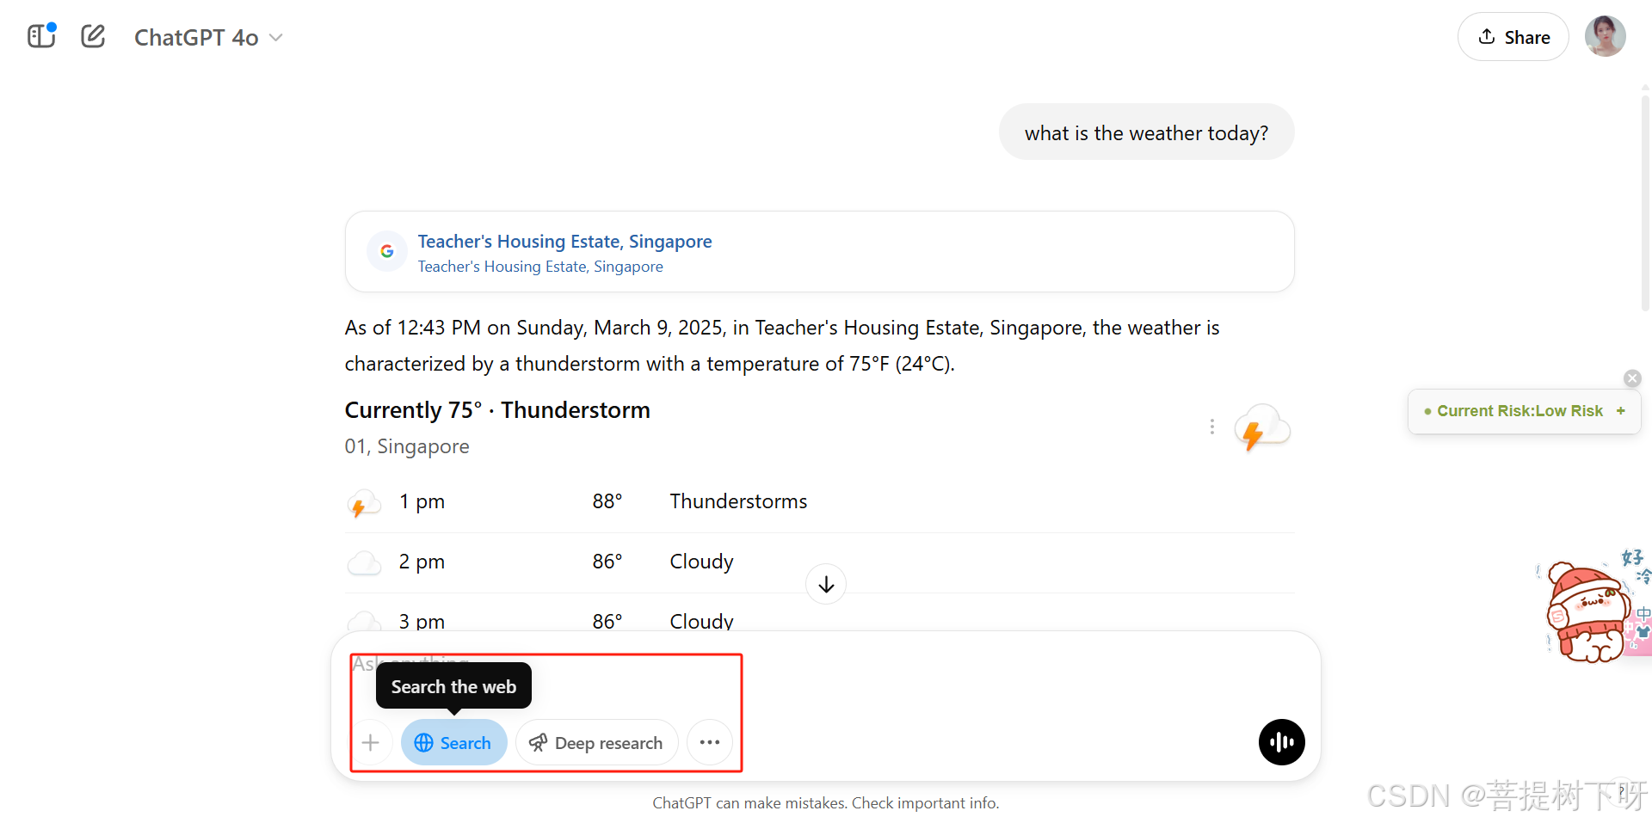Click the plus attach button

point(371,742)
